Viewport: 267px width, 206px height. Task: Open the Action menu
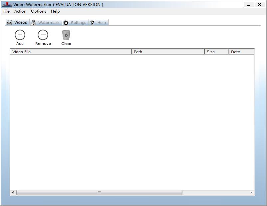[x=20, y=11]
